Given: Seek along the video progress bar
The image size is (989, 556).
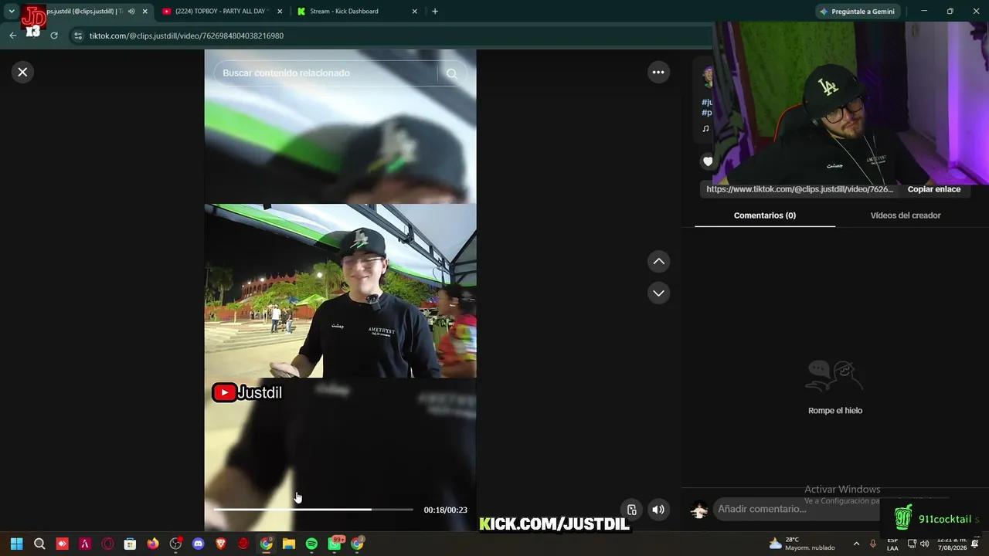Looking at the screenshot, I should [x=313, y=510].
